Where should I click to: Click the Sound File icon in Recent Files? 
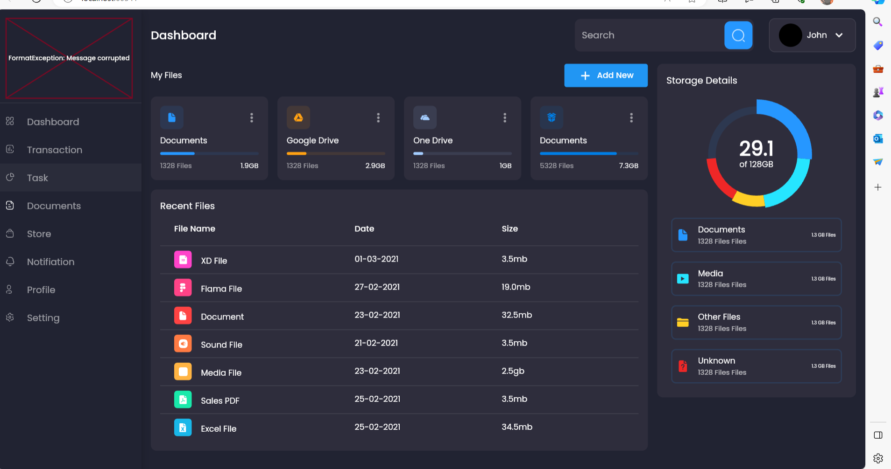point(183,344)
